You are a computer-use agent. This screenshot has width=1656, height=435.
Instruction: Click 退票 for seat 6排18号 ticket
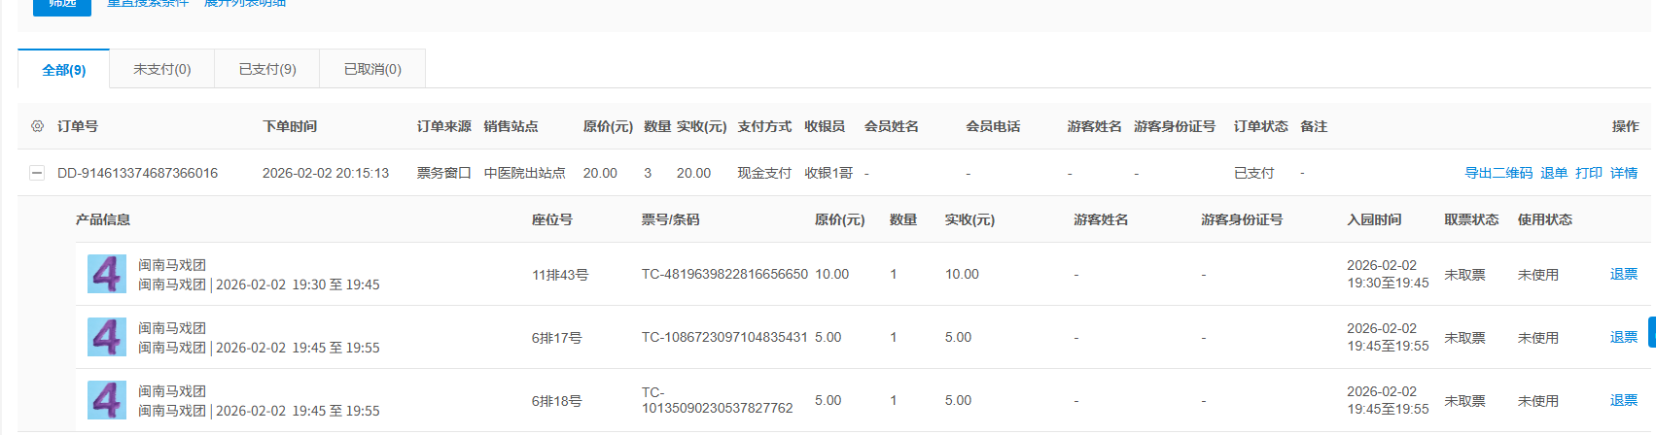(x=1624, y=400)
